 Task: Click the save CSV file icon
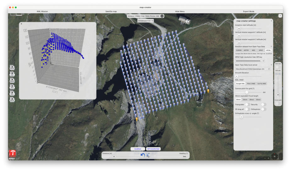pyautogui.click(x=12, y=74)
